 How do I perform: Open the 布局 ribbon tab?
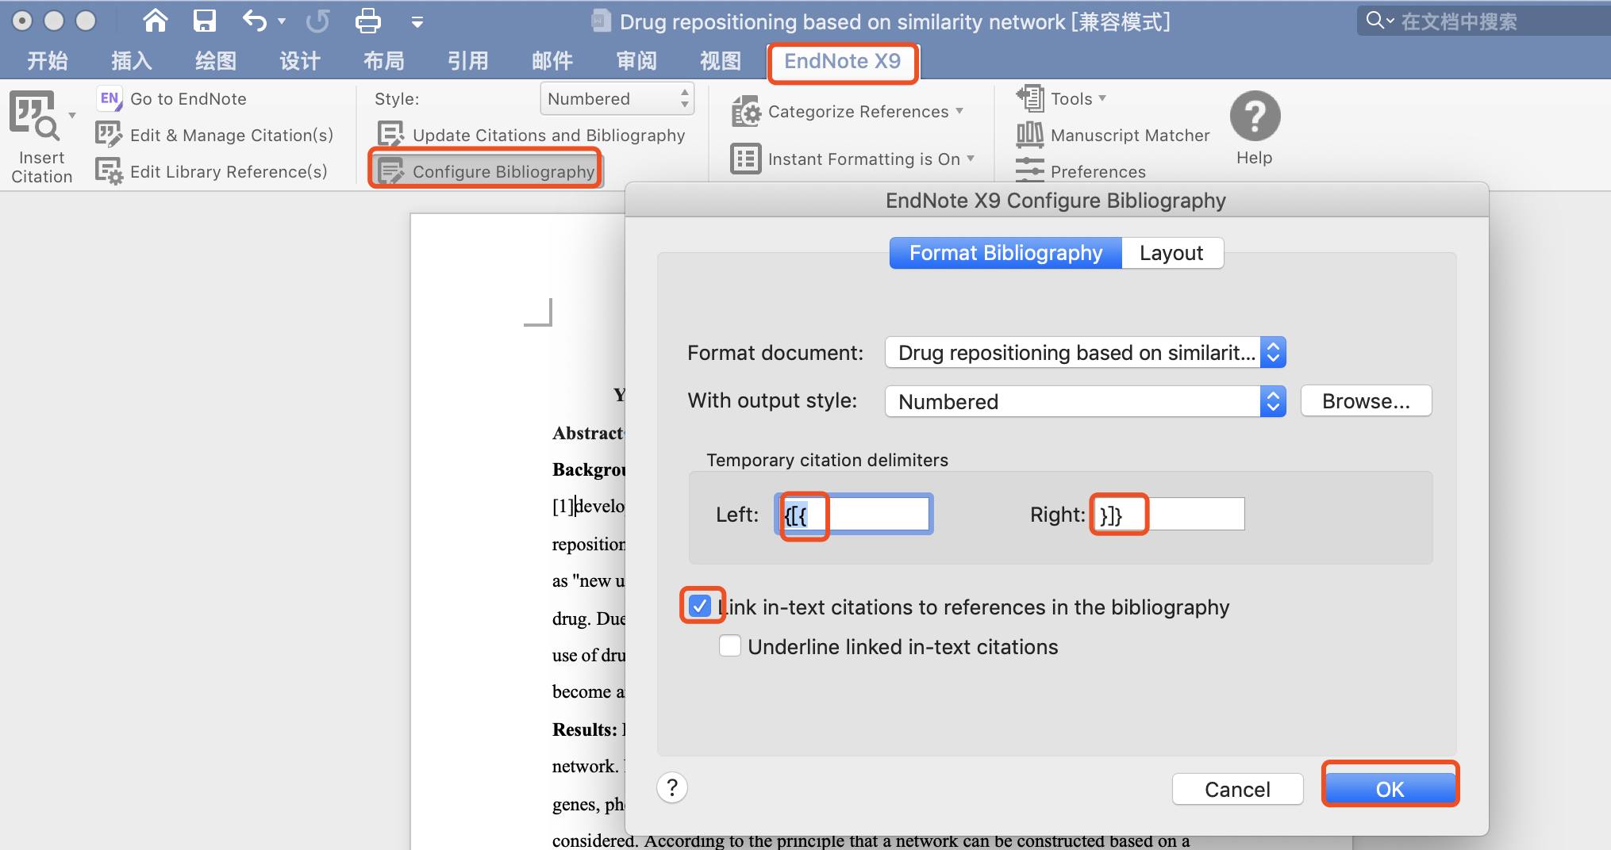[x=384, y=61]
